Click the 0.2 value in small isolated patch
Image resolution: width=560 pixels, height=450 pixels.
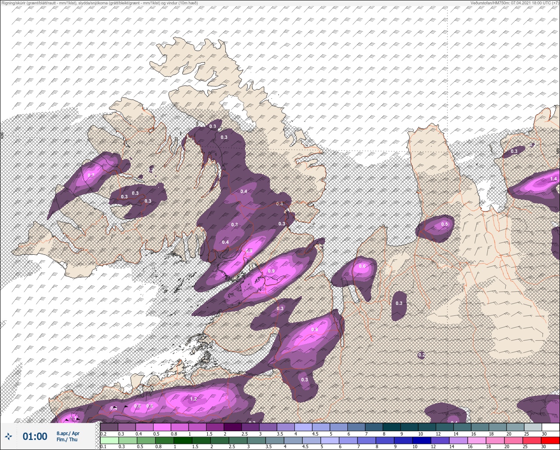tap(421, 355)
